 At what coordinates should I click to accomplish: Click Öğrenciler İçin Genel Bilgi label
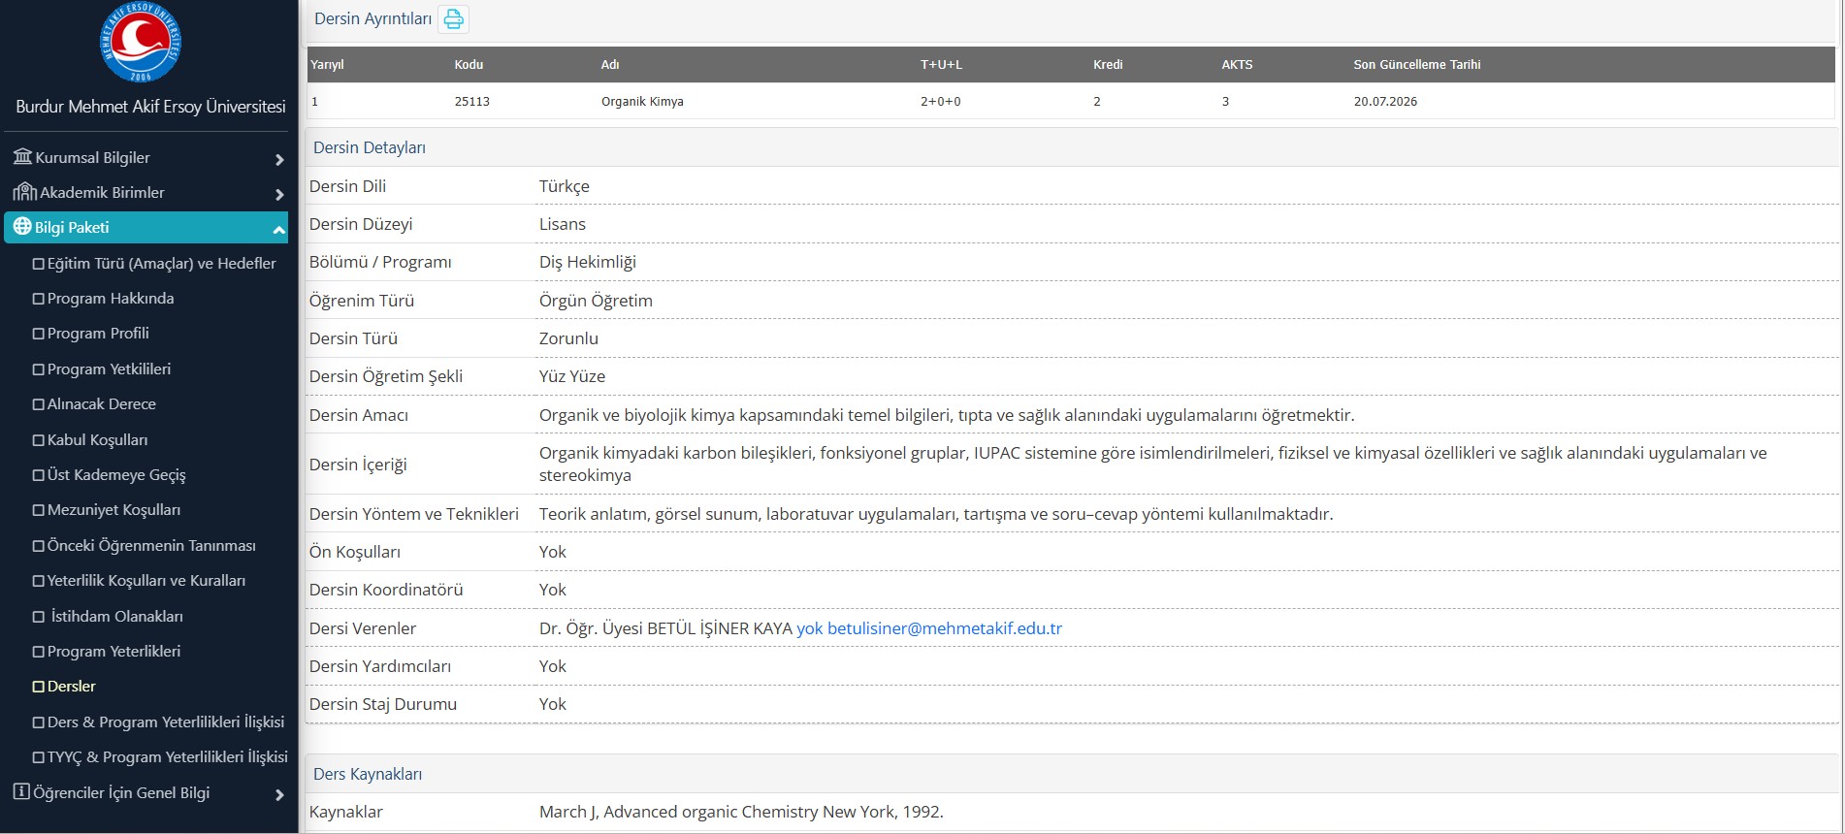point(121,792)
